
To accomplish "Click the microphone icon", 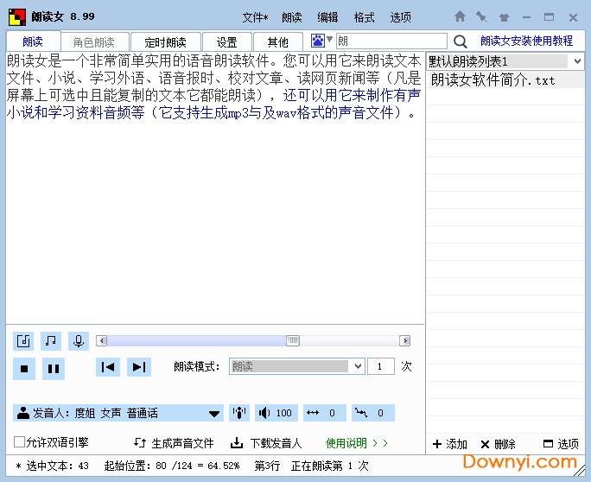I will (79, 340).
